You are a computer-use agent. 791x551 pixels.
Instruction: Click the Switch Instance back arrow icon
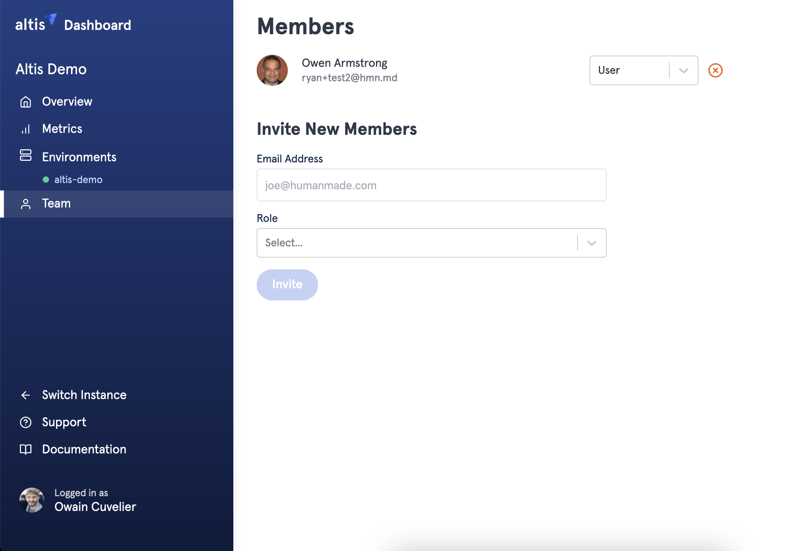coord(26,395)
